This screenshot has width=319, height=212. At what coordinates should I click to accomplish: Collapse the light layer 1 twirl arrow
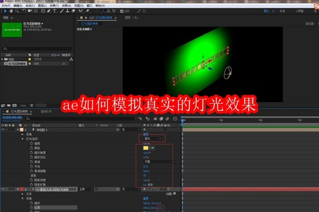click(x=18, y=129)
